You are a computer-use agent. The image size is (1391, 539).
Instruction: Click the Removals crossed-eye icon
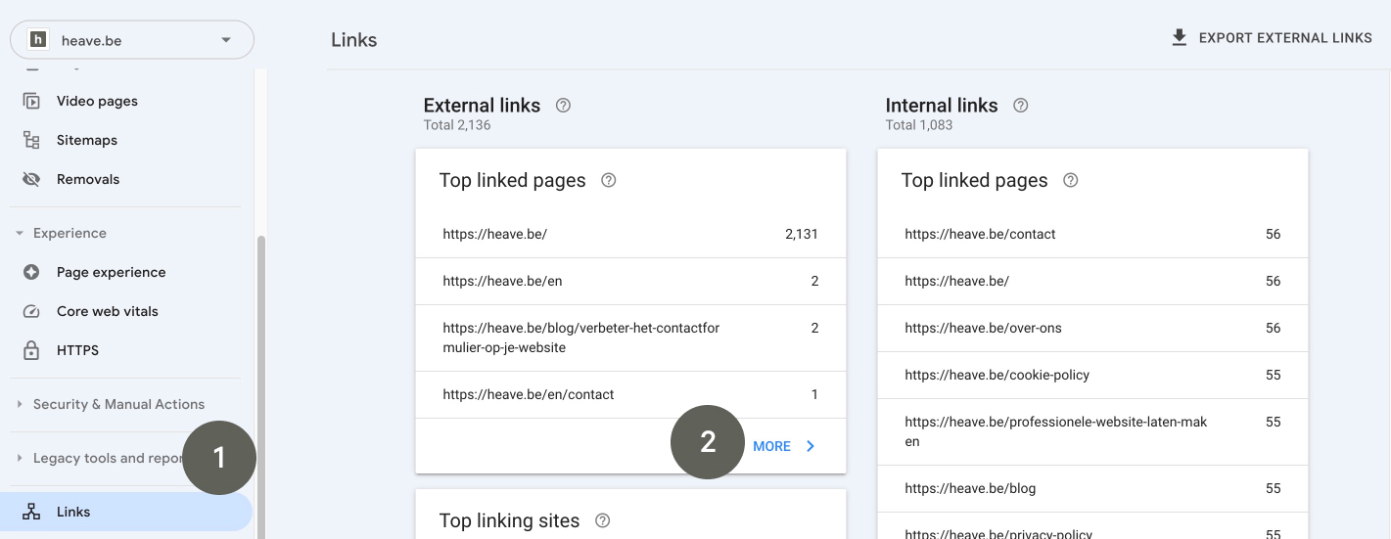pyautogui.click(x=31, y=179)
